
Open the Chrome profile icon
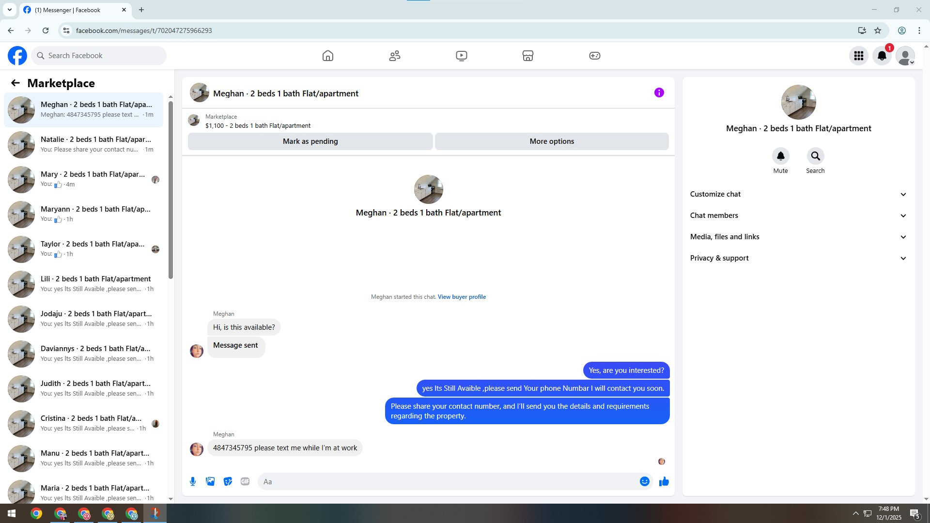(902, 31)
